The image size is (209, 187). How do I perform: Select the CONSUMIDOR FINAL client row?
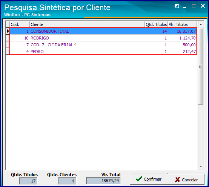point(103,31)
